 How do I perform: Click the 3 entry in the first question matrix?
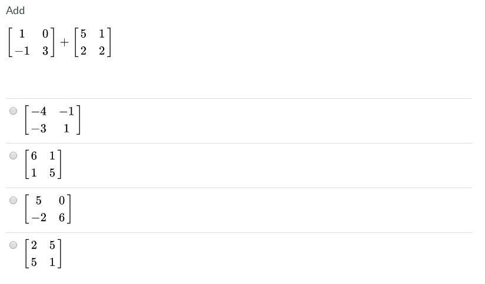click(45, 51)
